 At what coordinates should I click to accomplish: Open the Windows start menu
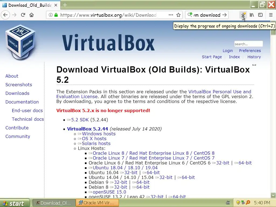[x=15, y=203]
